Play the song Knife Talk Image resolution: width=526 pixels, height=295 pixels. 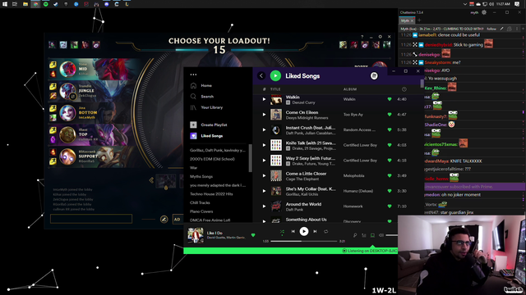[264, 145]
